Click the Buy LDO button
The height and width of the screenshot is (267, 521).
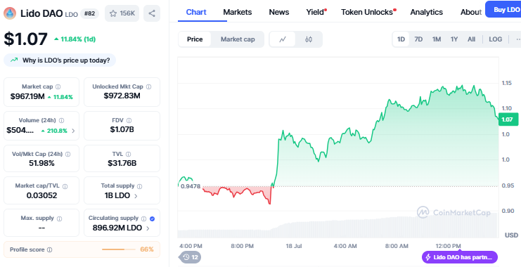[x=503, y=10]
